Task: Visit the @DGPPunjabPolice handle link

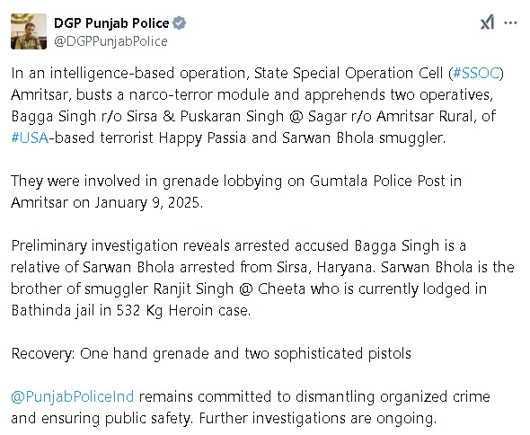Action: tap(110, 41)
